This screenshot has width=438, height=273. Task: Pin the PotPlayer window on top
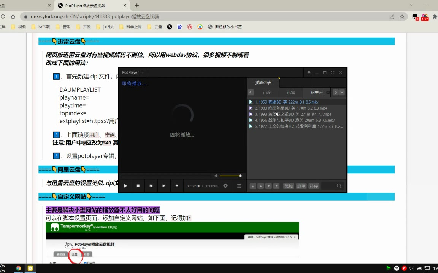[x=309, y=72]
